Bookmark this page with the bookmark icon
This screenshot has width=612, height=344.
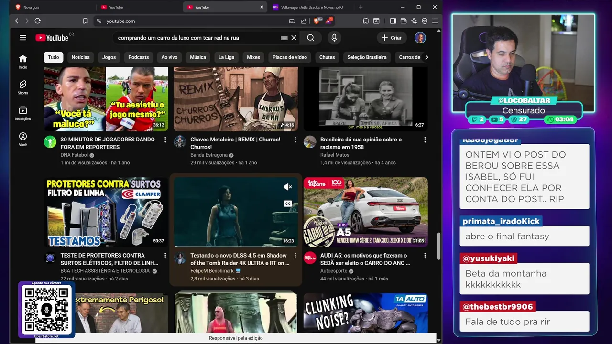point(85,21)
